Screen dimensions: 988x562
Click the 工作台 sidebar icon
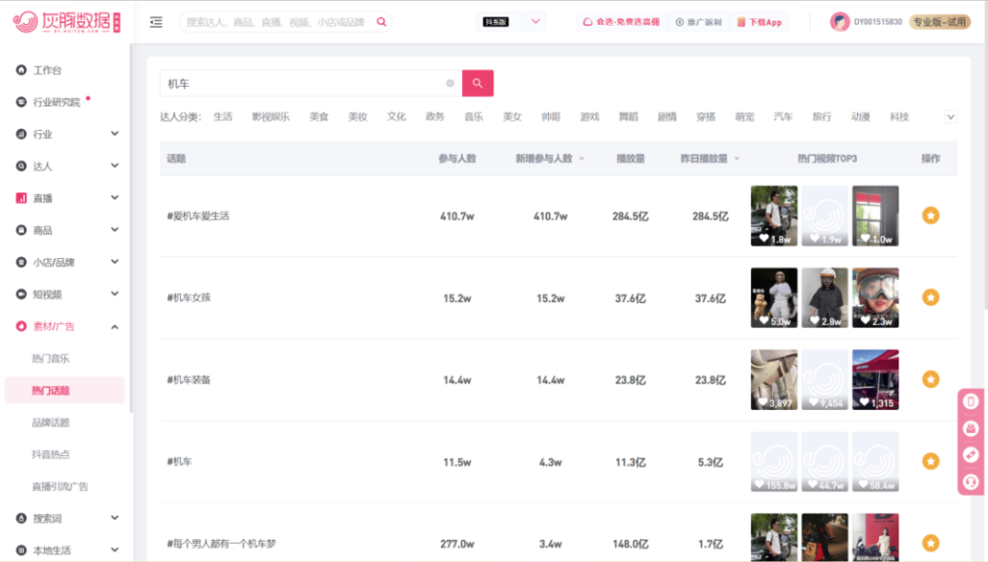point(21,70)
